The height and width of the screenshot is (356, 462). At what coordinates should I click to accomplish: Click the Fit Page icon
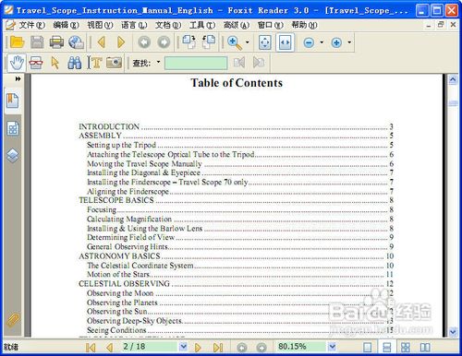pos(265,42)
